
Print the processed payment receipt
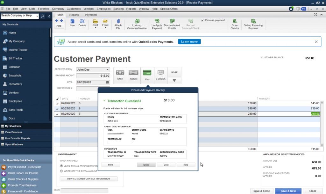coord(110,165)
